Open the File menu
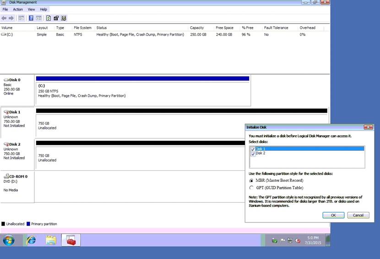The height and width of the screenshot is (259, 380). click(5, 9)
